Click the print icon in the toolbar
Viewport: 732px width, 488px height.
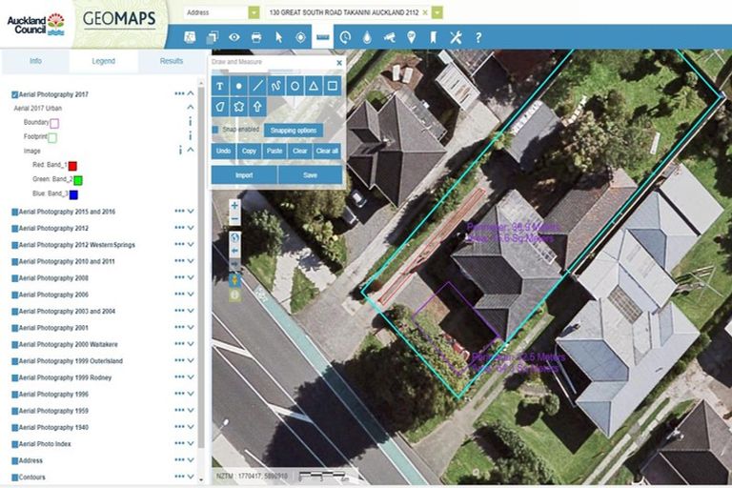click(256, 37)
